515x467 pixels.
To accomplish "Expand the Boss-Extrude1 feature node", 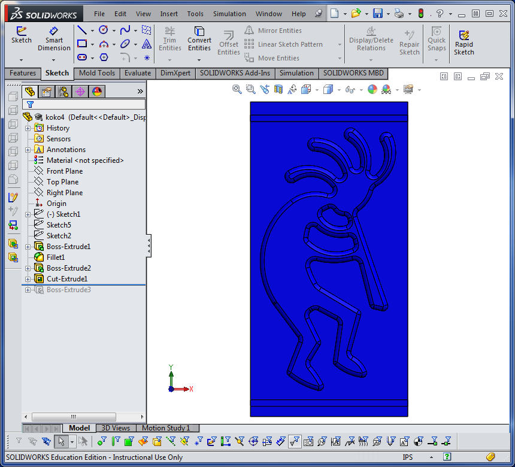I will (28, 247).
